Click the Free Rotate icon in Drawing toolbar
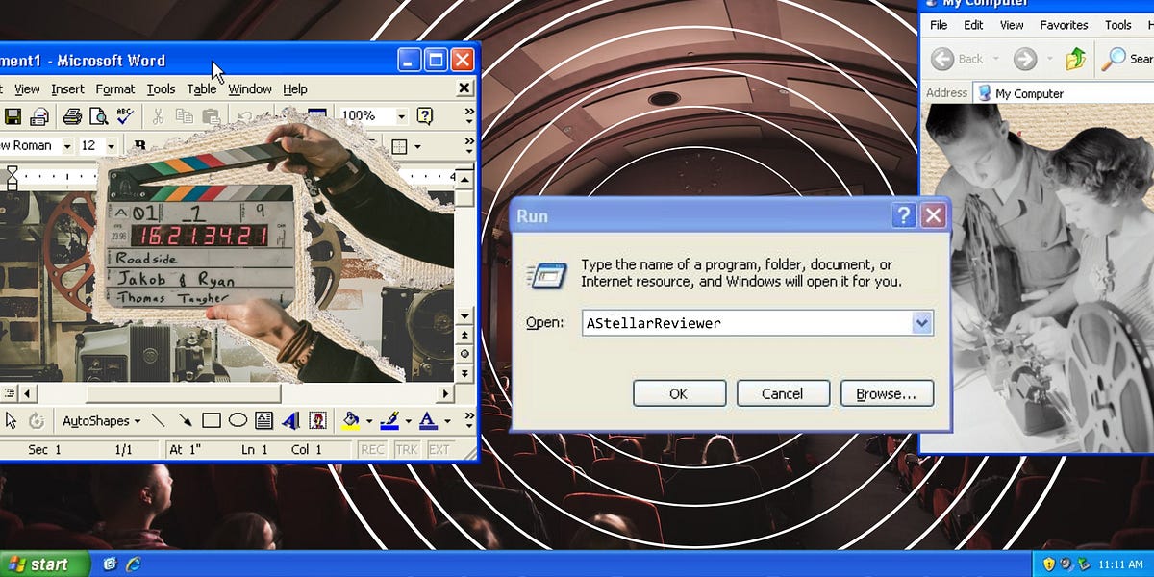 tap(37, 420)
